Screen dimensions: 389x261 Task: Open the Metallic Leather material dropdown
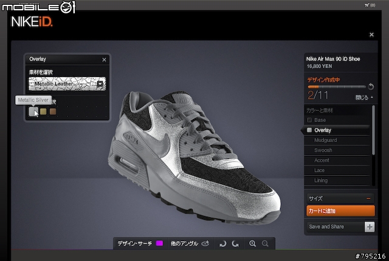[x=67, y=84]
